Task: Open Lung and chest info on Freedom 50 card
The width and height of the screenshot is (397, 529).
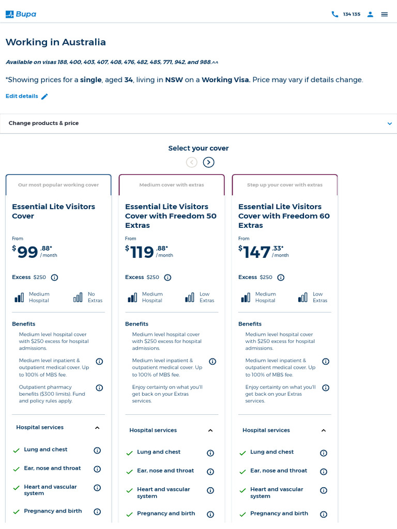Action: click(210, 453)
